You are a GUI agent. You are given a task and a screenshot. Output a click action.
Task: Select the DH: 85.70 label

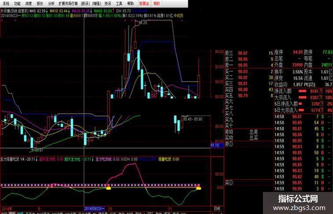coord(124,11)
